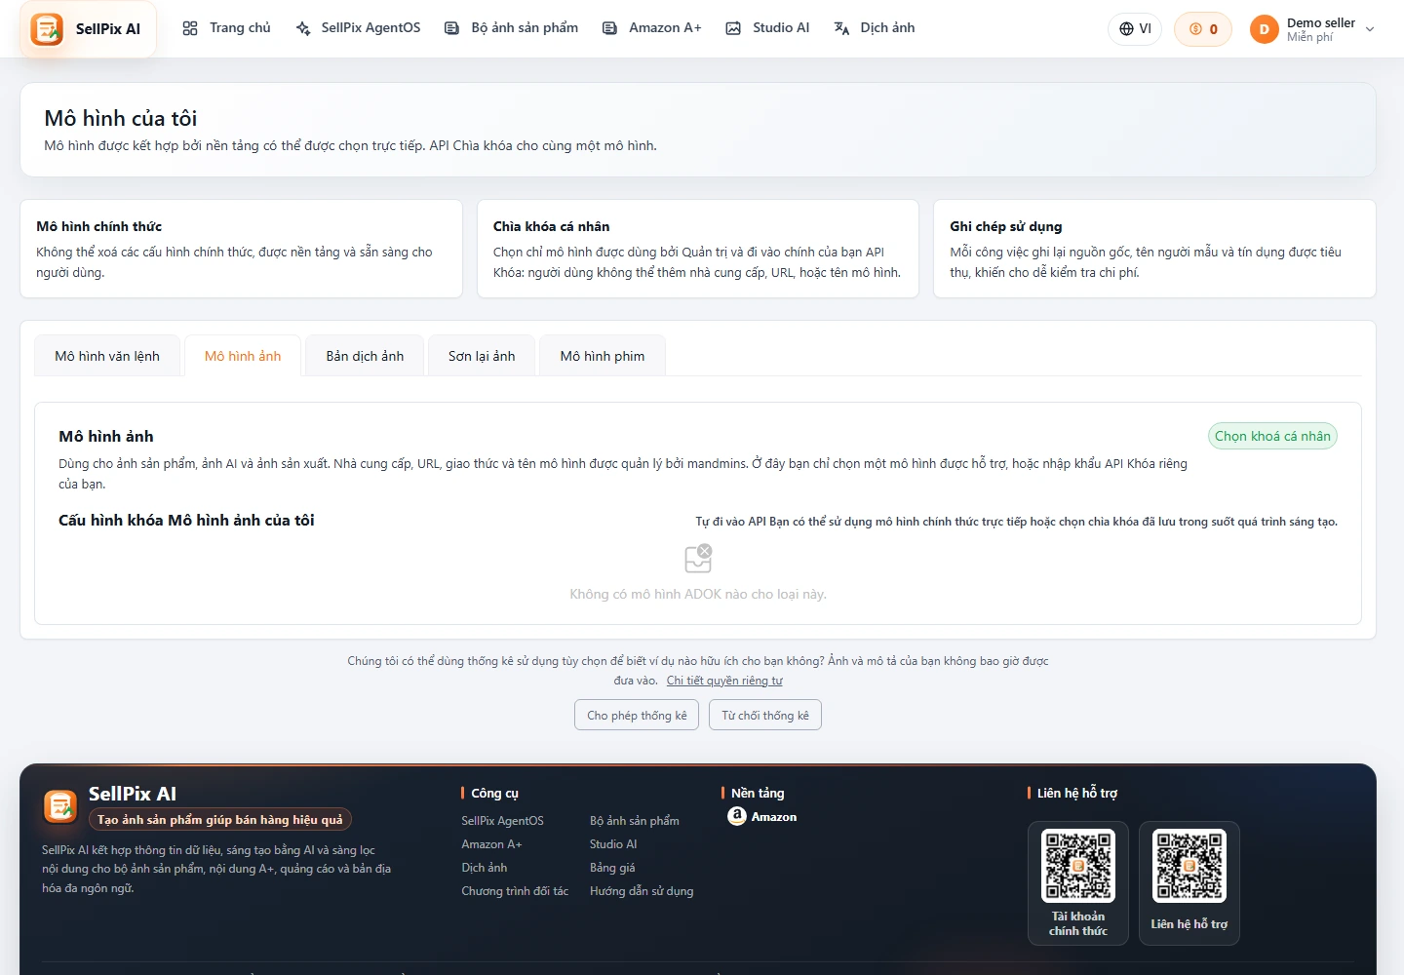The image size is (1404, 975).
Task: Open the VI language selector
Action: 1135,29
